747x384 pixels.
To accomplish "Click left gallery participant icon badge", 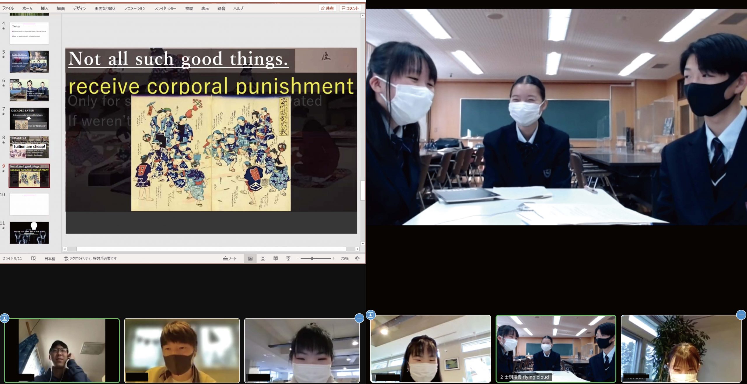I will click(x=5, y=318).
